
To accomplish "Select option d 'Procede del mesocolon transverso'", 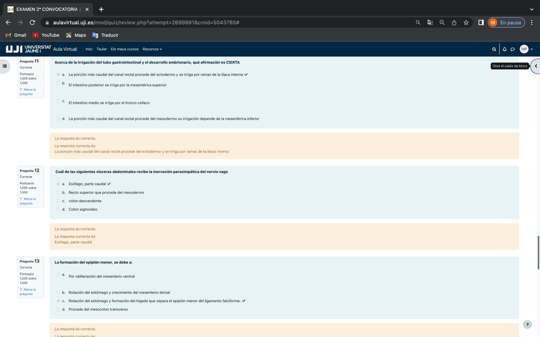I will 58,309.
